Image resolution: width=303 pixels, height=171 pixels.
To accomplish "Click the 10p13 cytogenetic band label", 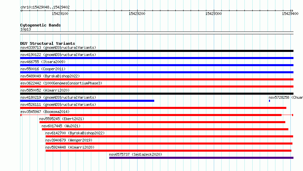I will point(26,29).
